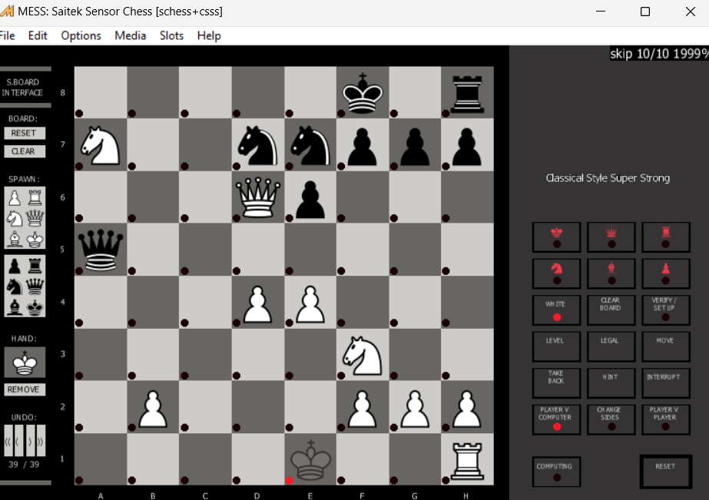Click the red bishop piece button

(x=611, y=273)
